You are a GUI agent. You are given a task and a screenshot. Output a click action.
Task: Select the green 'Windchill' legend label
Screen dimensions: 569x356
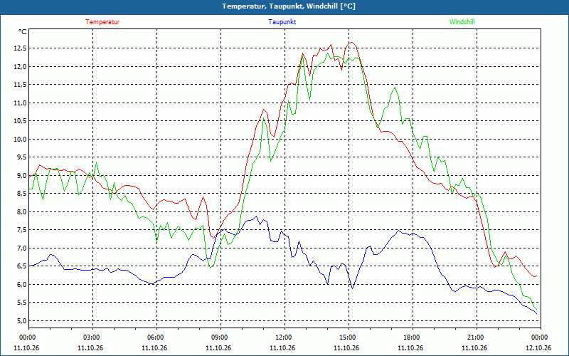(x=462, y=22)
